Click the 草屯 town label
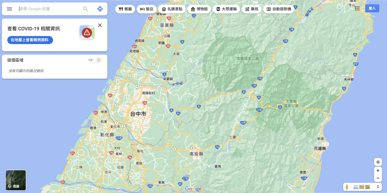The height and width of the screenshot is (193, 387). [x=140, y=151]
